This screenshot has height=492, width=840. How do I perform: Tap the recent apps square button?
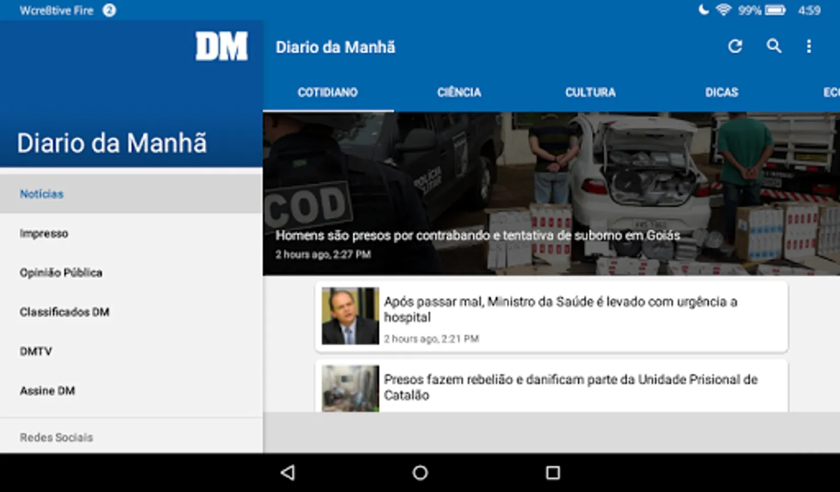point(553,473)
